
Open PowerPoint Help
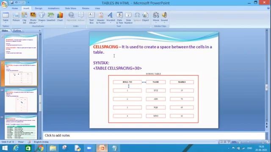point(268,8)
